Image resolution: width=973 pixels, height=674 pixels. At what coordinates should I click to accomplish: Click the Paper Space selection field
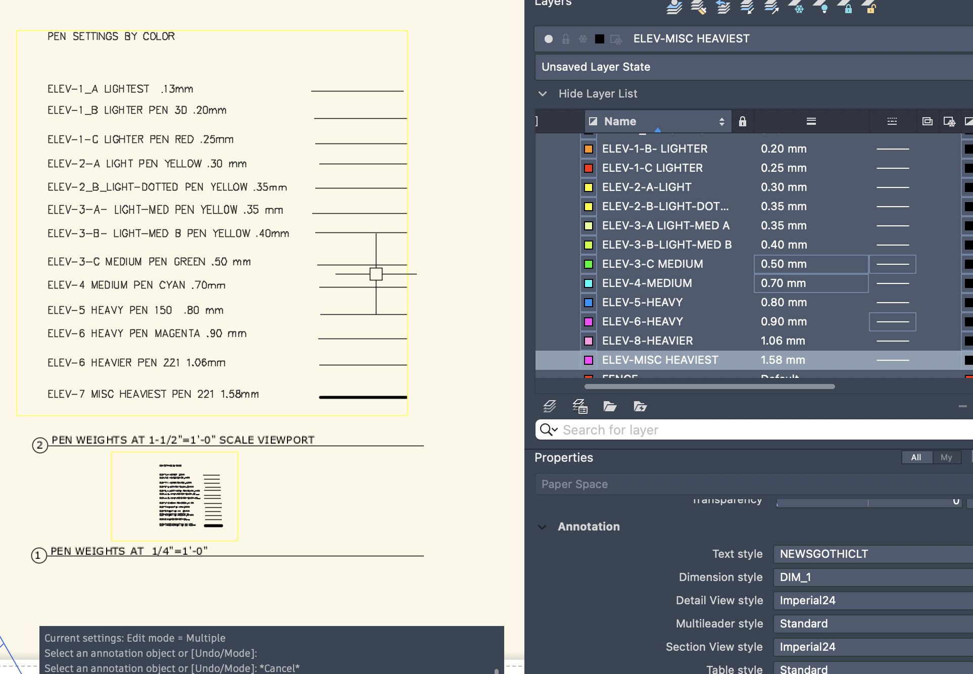pyautogui.click(x=754, y=484)
